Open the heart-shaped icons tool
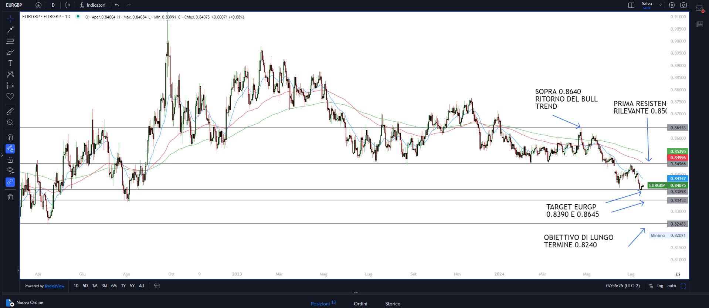The image size is (709, 308). pyautogui.click(x=10, y=97)
